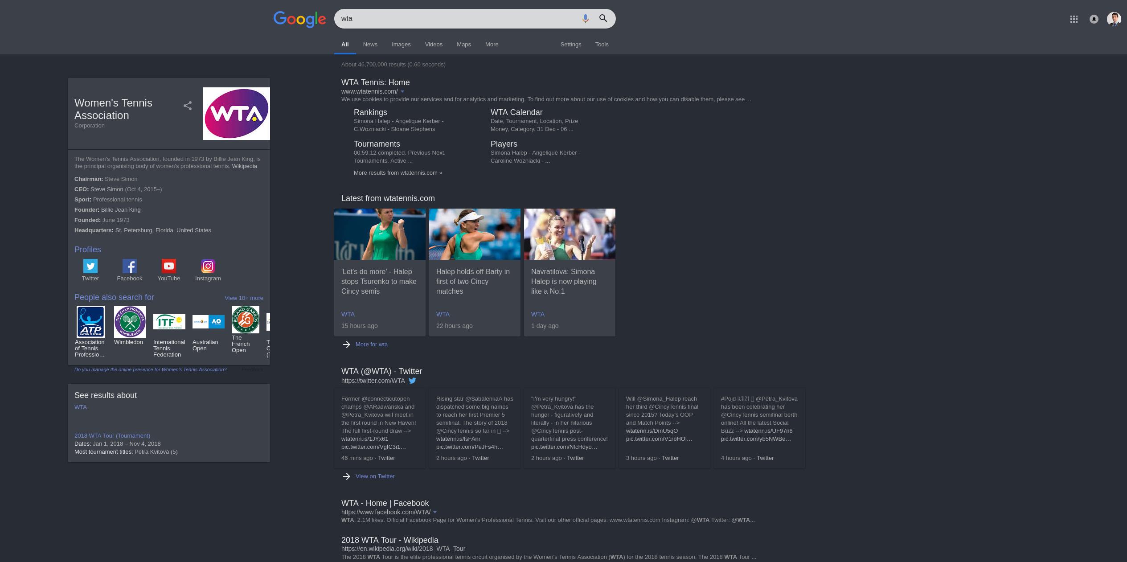Viewport: 1127px width, 562px height.
Task: Select the Roland Garros logo
Action: pos(246,320)
